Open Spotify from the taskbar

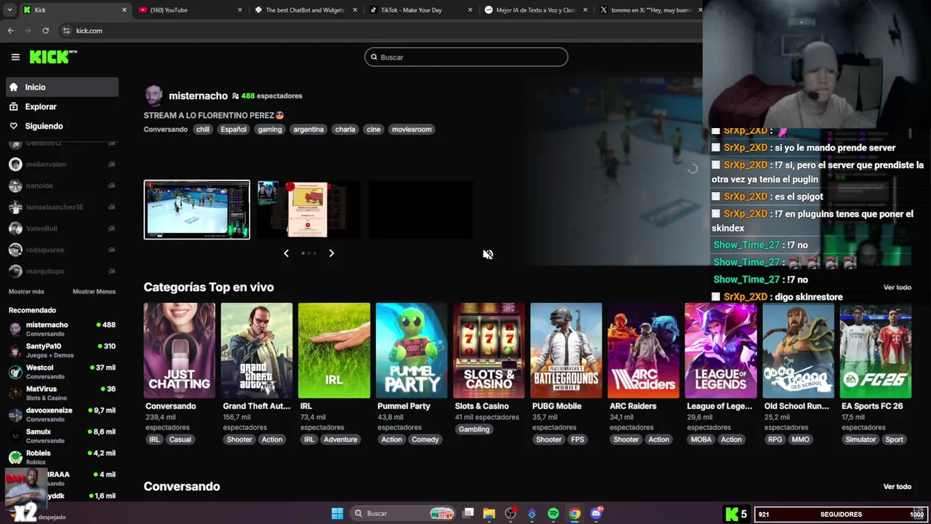(x=553, y=514)
